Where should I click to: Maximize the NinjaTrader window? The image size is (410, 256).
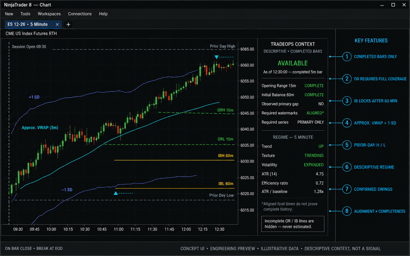point(393,5)
